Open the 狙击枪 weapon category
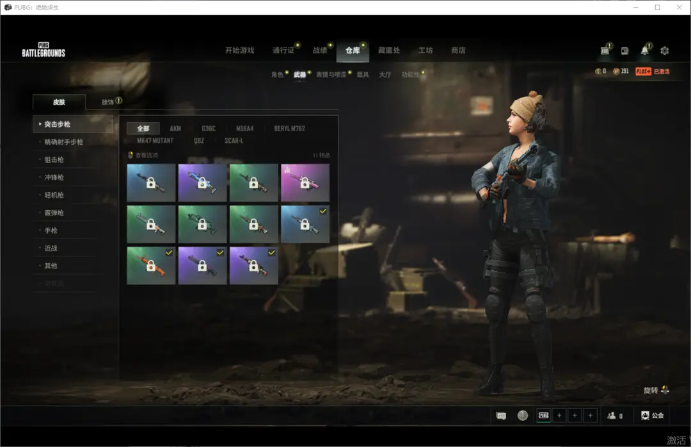The width and height of the screenshot is (691, 447). tap(54, 159)
